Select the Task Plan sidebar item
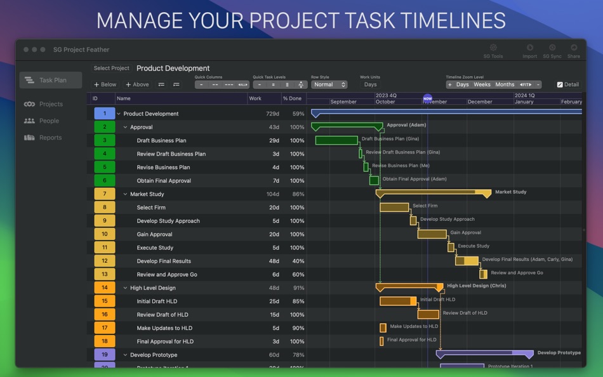Viewport: 603px width, 377px height. pyautogui.click(x=50, y=80)
